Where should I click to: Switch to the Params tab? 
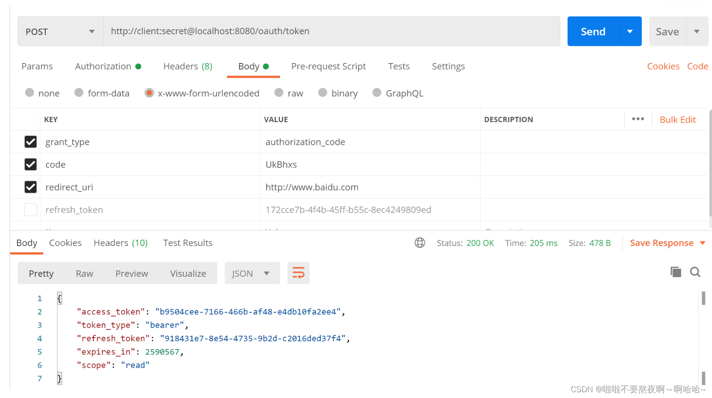pyautogui.click(x=37, y=66)
